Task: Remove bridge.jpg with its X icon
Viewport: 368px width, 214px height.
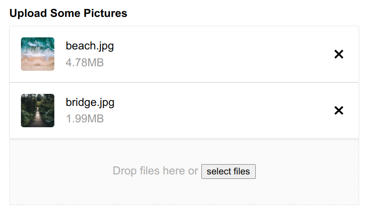Action: click(339, 110)
